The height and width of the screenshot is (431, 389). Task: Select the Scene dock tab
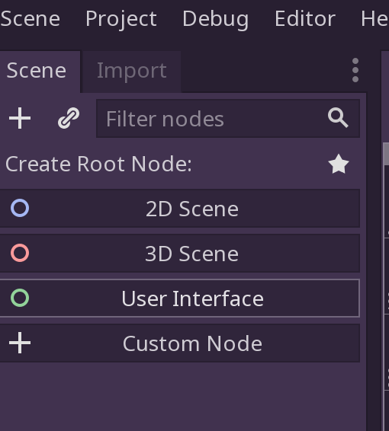point(37,71)
